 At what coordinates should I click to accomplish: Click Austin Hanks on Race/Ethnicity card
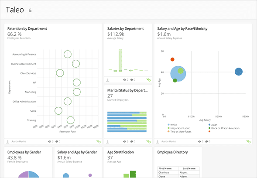168,141
